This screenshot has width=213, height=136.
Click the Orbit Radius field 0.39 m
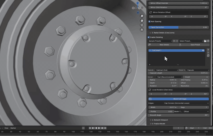point(194,80)
